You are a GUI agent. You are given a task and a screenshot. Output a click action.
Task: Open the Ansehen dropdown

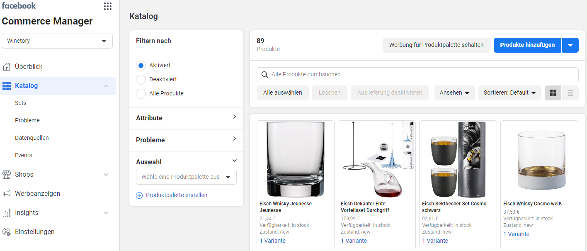tap(455, 93)
